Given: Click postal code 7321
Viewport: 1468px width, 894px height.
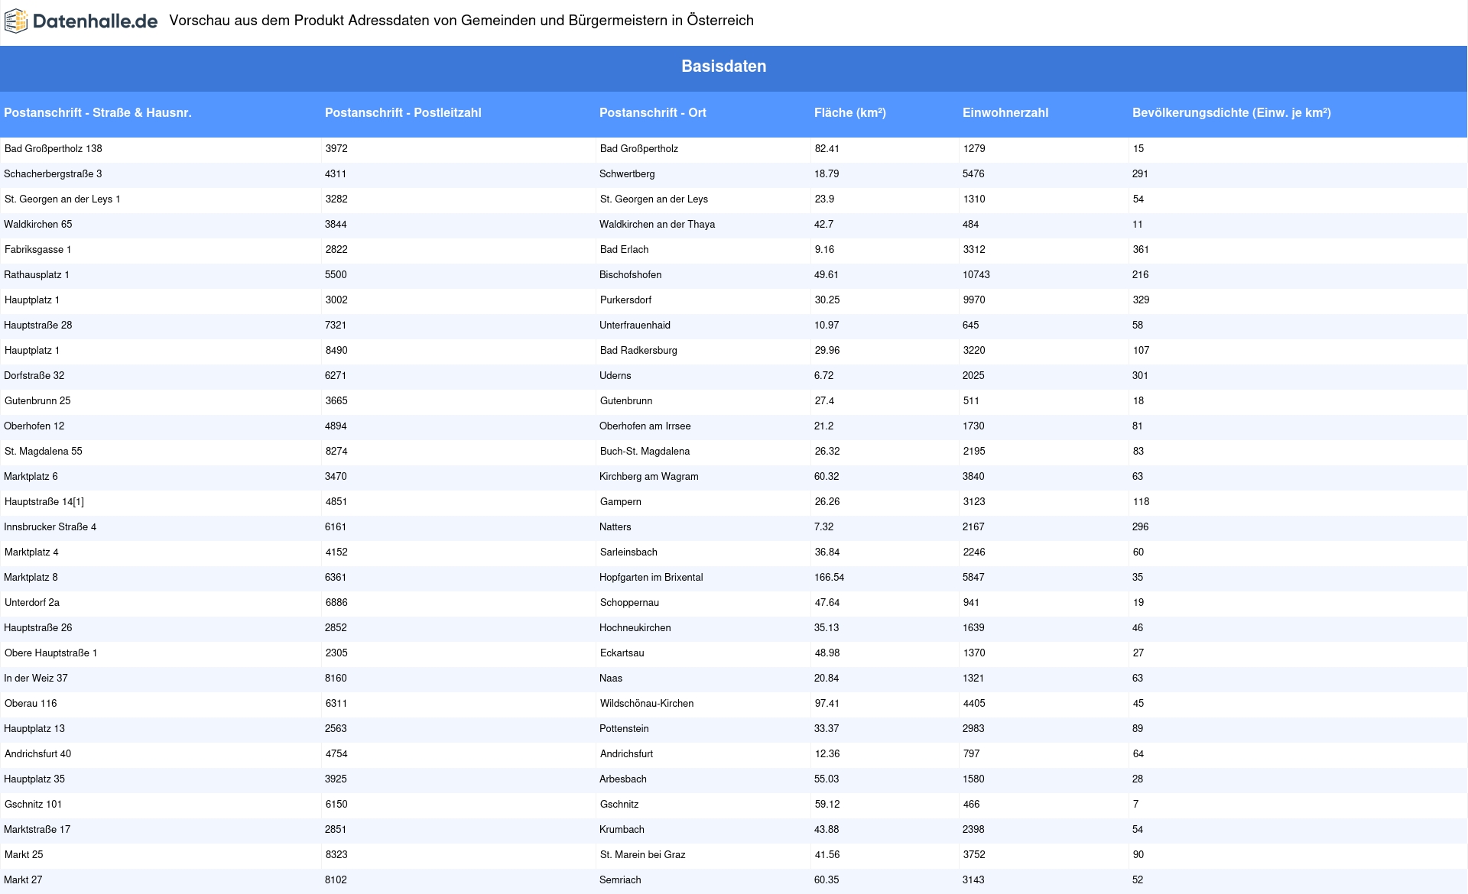Looking at the screenshot, I should (x=336, y=326).
